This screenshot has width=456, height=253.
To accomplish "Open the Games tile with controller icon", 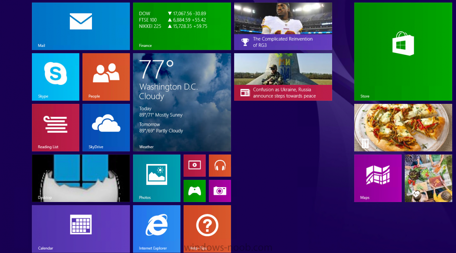I will coord(195,191).
